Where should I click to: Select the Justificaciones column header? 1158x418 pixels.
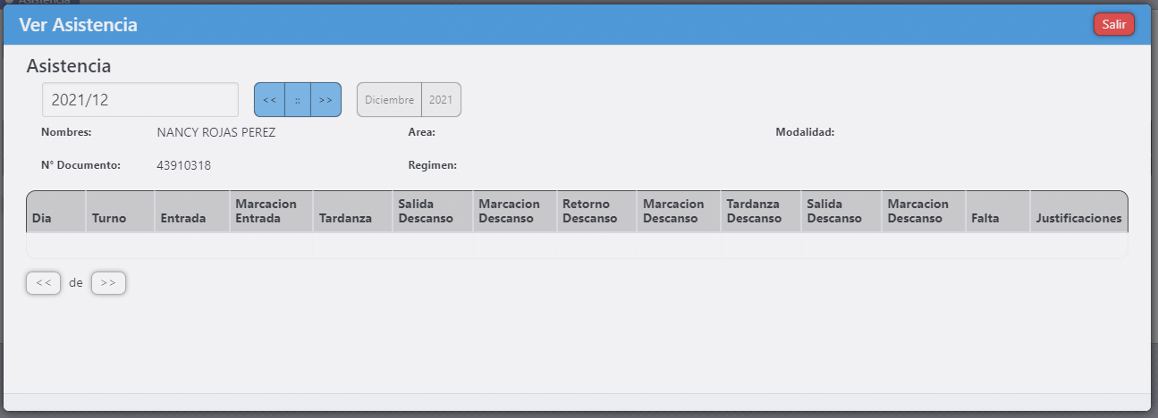coord(1078,218)
